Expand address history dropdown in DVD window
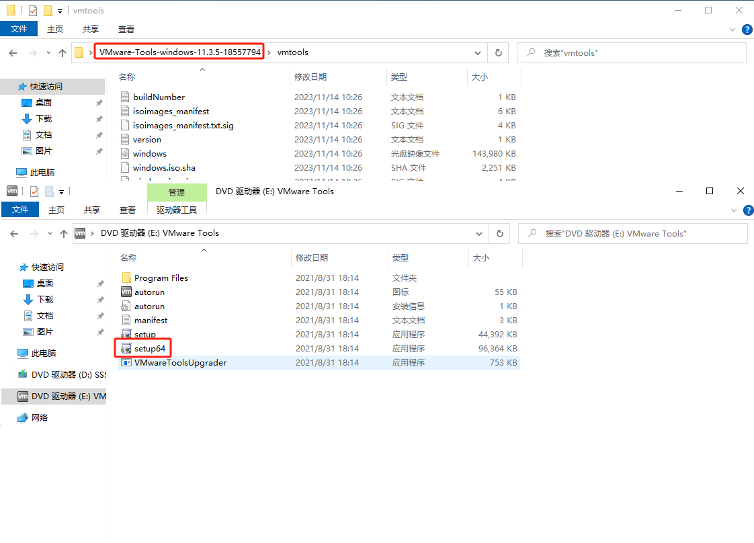 tap(479, 234)
